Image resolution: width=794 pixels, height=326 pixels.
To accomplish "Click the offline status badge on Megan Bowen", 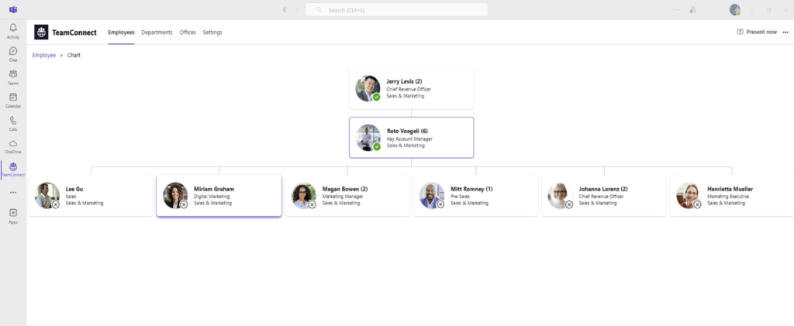I will [x=312, y=204].
